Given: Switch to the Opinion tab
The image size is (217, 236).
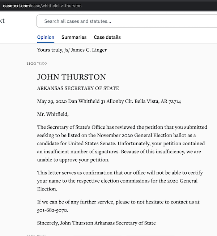Looking at the screenshot, I should pos(46,37).
